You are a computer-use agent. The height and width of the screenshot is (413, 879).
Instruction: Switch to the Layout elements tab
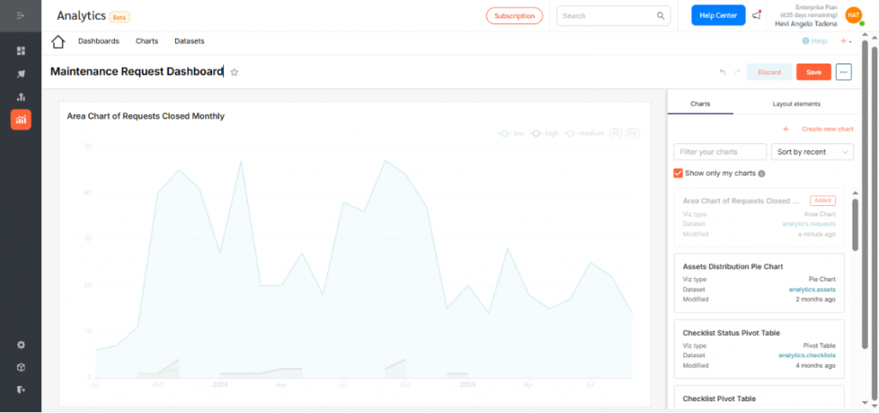click(x=796, y=104)
